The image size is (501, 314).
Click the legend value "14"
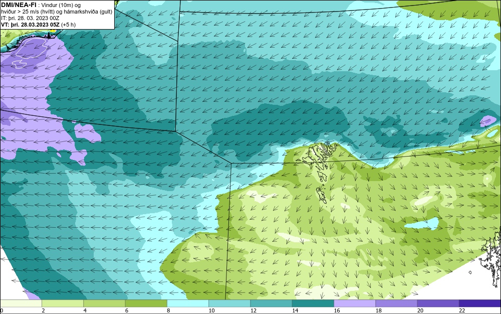point(295,310)
